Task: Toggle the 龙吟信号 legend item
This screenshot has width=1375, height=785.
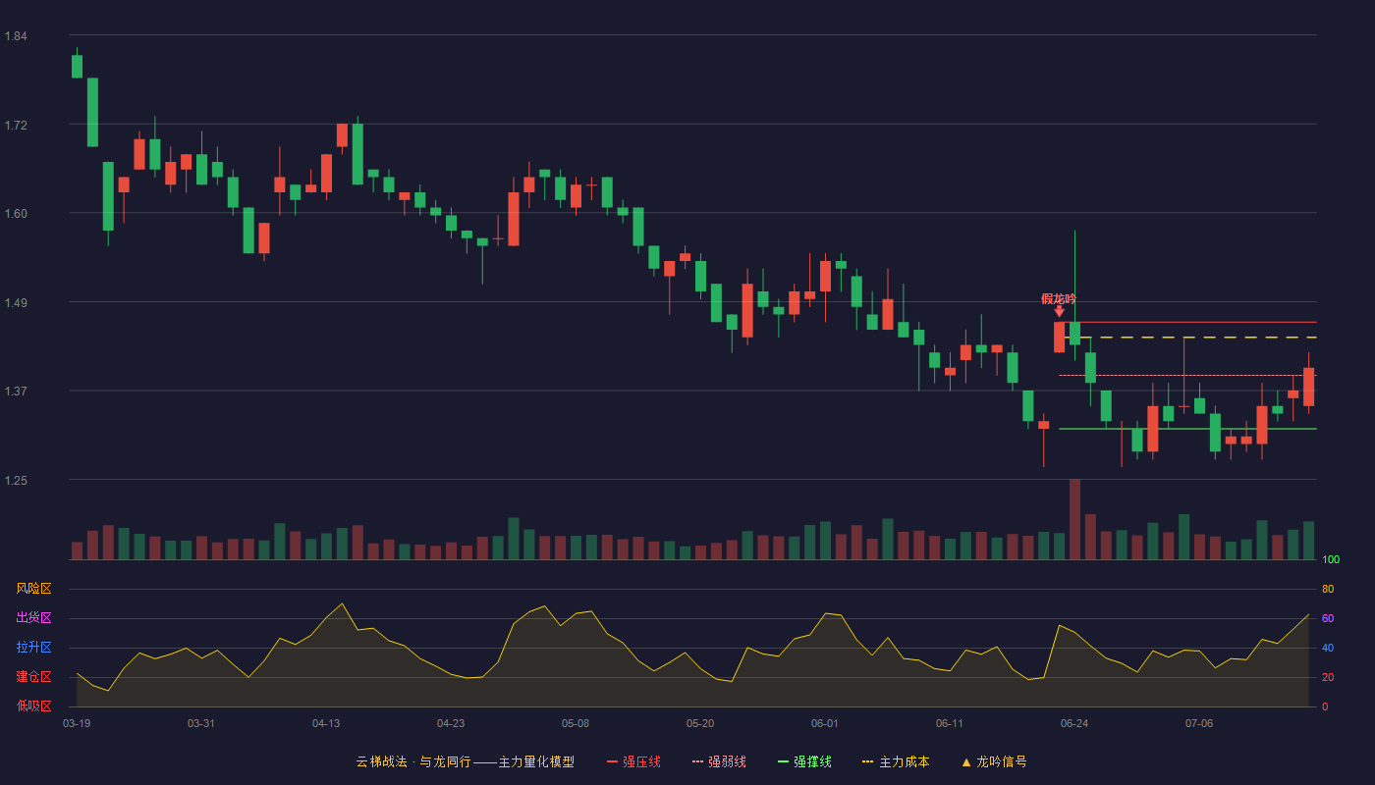Action: [x=994, y=761]
